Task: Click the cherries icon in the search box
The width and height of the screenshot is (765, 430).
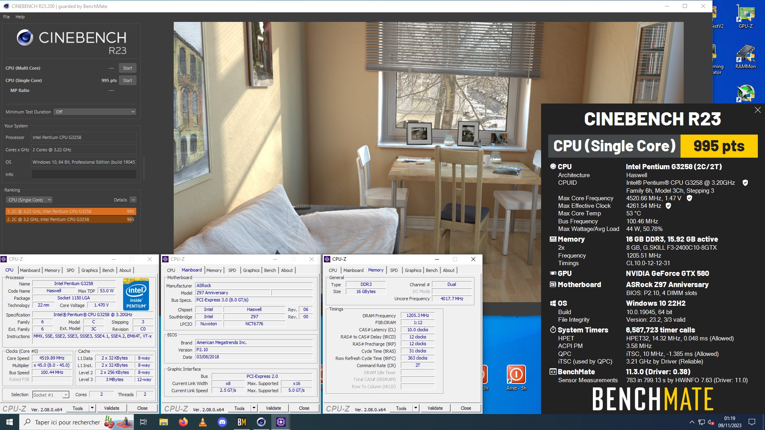Action: [109, 422]
